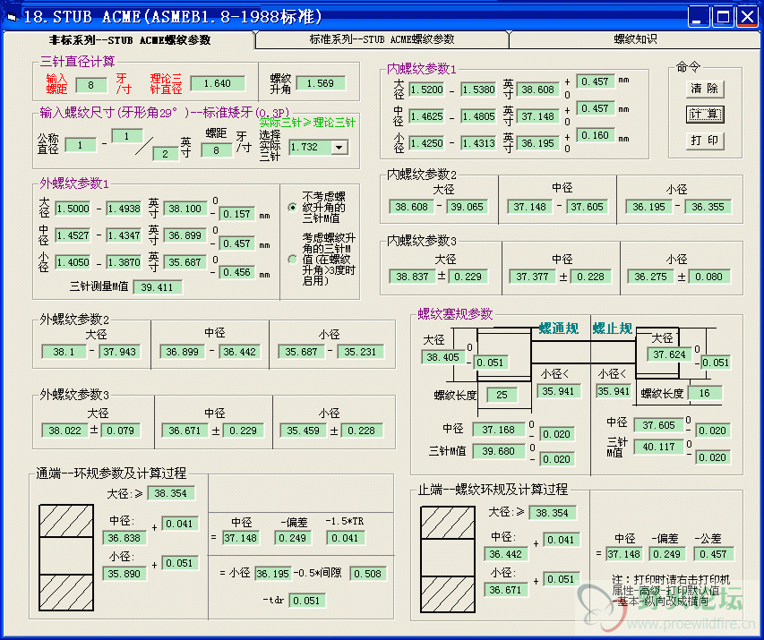This screenshot has width=764, height=640.
Task: Click 螺通规 中径 field 37.168
Action: coord(499,430)
